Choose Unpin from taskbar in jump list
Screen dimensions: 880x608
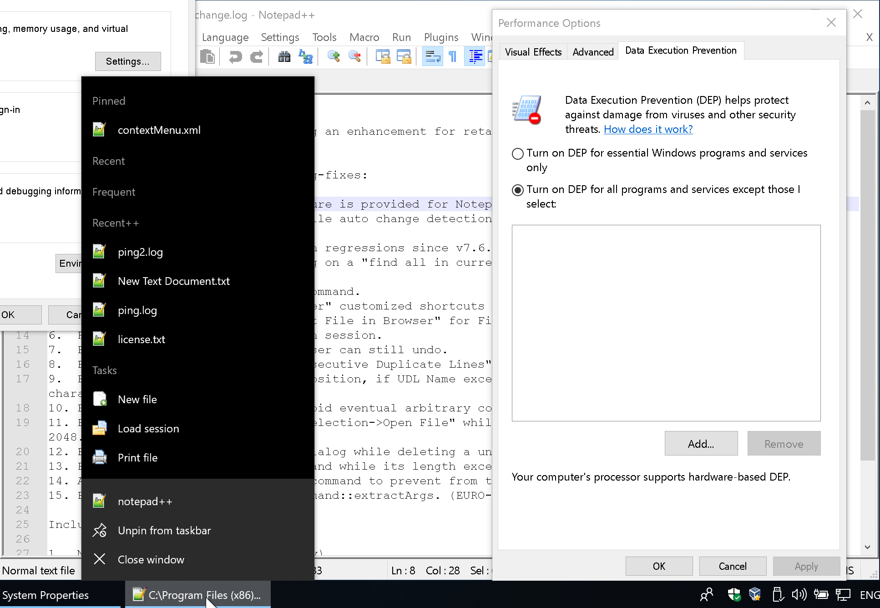tap(164, 531)
